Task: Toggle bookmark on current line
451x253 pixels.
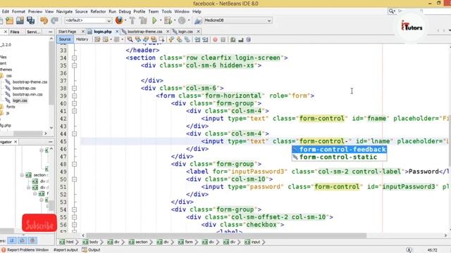Action: [187, 39]
